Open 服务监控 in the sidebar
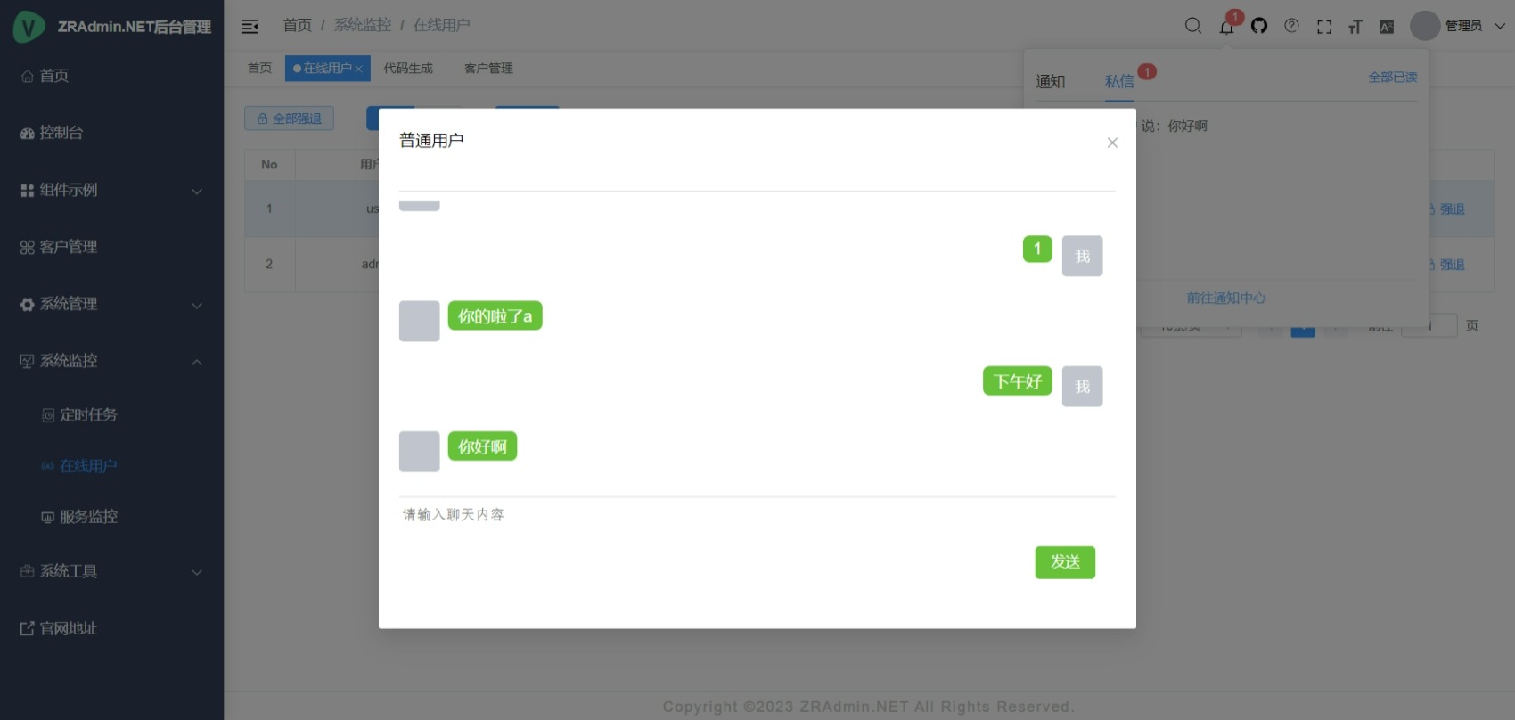1515x720 pixels. (x=88, y=517)
